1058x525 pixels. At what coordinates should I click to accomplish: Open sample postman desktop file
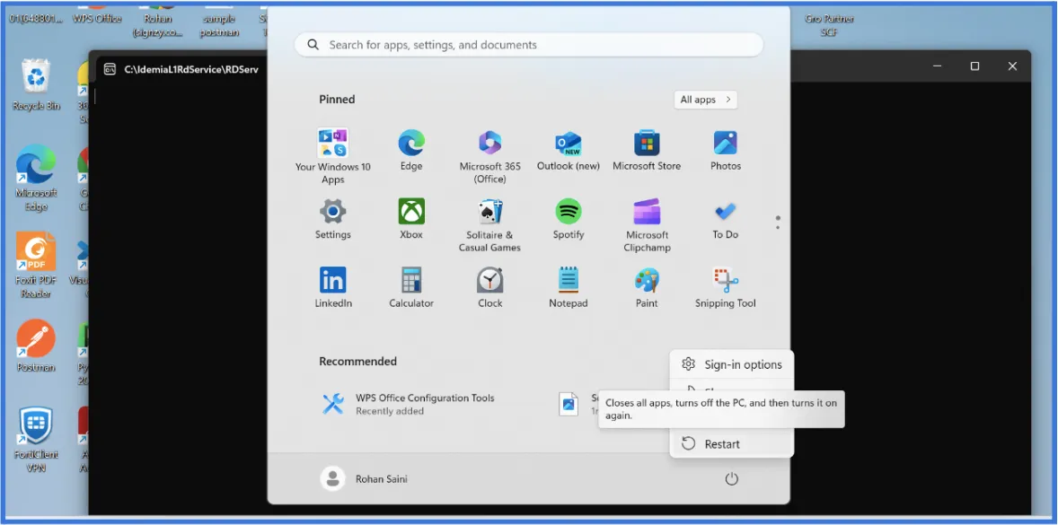pos(219,25)
